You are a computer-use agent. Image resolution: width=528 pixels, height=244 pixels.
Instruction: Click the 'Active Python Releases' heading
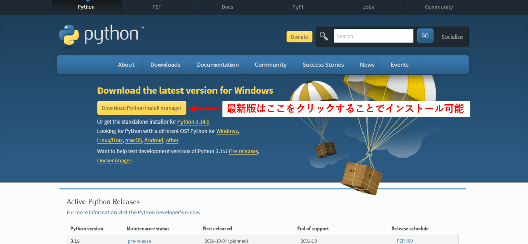coord(103,202)
